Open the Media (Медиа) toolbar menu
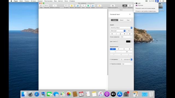Screen dimensions: 175x98 pyautogui.click(x=93, y=5)
